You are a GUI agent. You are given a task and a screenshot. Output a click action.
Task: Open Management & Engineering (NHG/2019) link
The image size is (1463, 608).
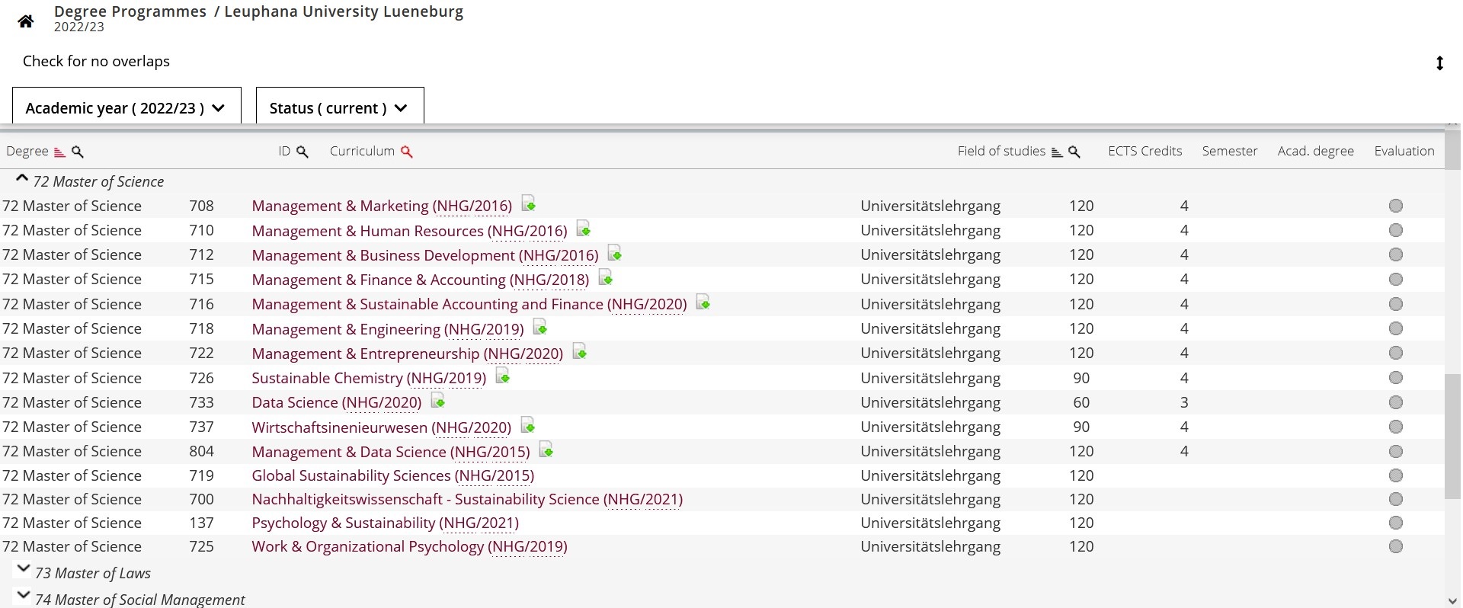tap(388, 329)
